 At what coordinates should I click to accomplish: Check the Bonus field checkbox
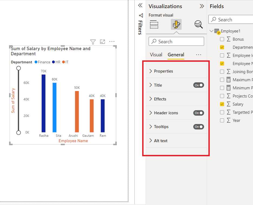tap(222, 39)
